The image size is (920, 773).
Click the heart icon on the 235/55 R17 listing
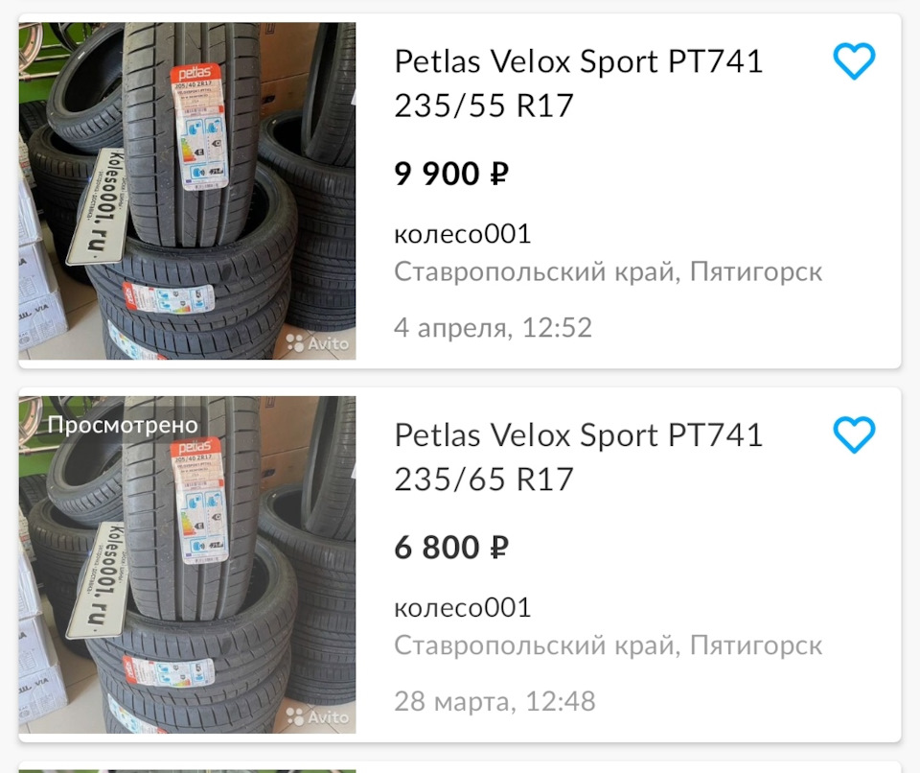coord(854,60)
